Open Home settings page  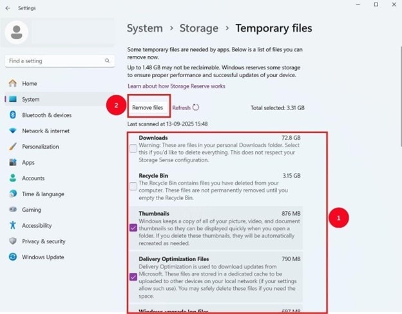(x=59, y=84)
